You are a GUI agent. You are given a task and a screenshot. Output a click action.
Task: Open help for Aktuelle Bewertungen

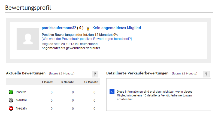(95, 74)
